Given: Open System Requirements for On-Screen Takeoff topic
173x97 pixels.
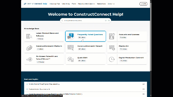Looking at the screenshot, I should 55,94.
